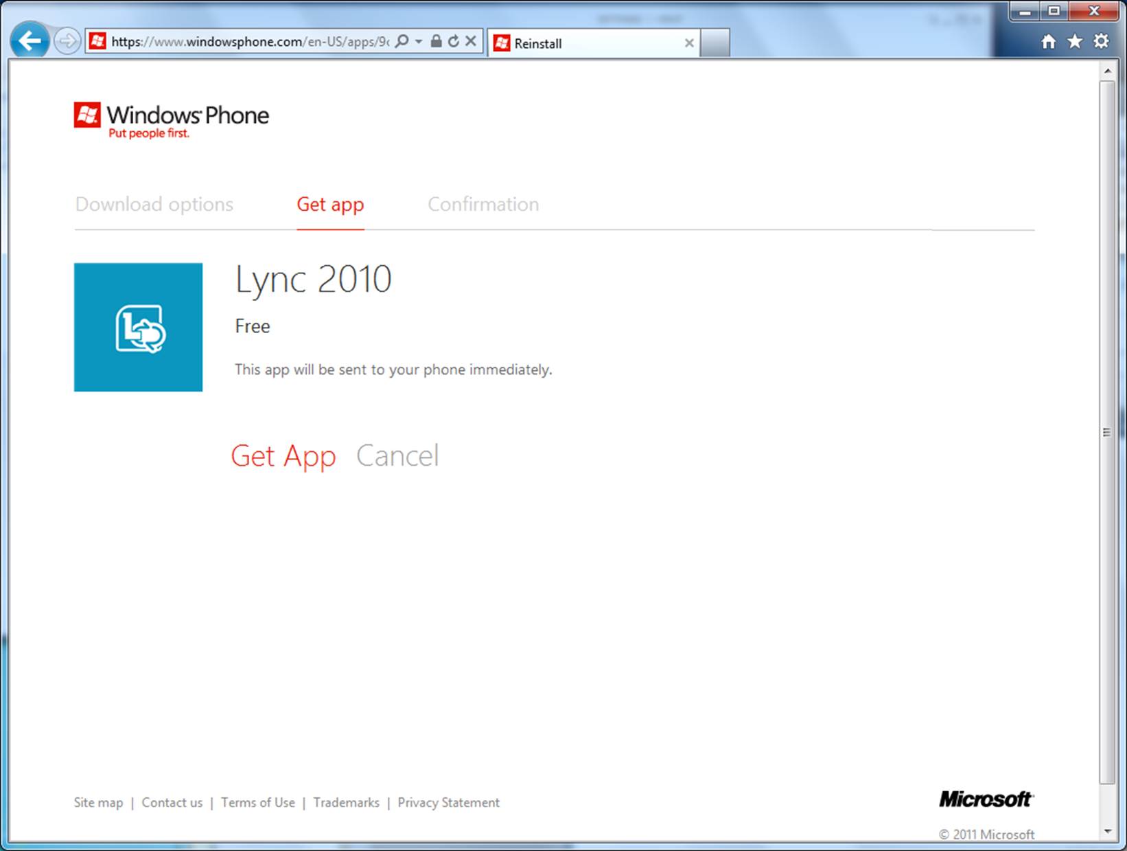Click the scrollbar up arrow

click(1107, 71)
